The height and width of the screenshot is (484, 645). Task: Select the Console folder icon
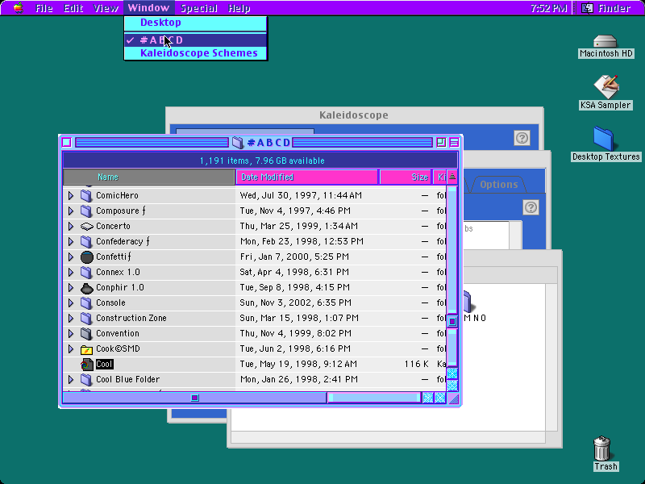click(86, 303)
